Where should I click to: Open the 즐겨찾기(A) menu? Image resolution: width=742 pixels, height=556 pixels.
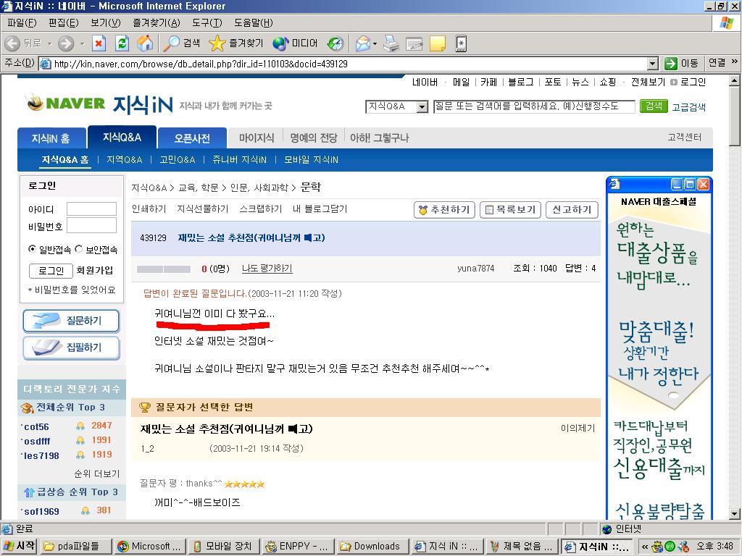pos(157,23)
